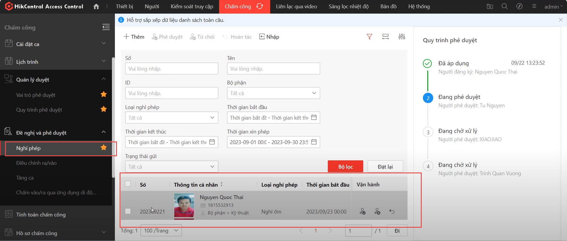The height and width of the screenshot is (241, 567).
Task: Open the column settings sliders icon
Action: [x=402, y=37]
